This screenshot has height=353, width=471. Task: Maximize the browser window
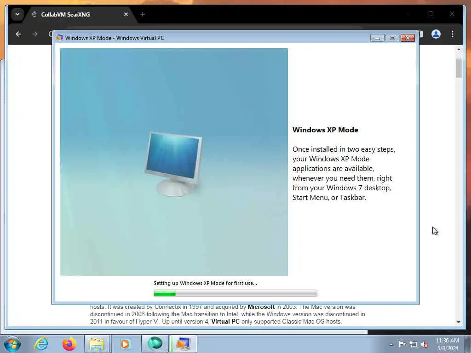(x=431, y=14)
